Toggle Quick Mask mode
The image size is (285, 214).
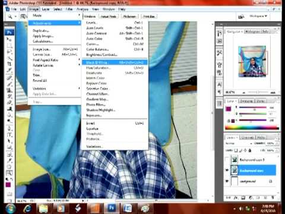pos(9,194)
